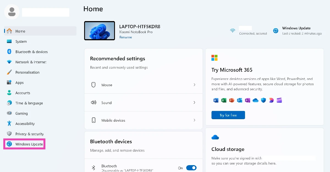Screen dimensions: 330x172
Task: Click the Word icon in Microsoft 365 card
Action: [216, 101]
